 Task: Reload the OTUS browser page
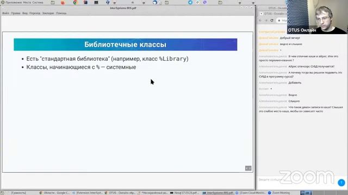[x=272, y=21]
